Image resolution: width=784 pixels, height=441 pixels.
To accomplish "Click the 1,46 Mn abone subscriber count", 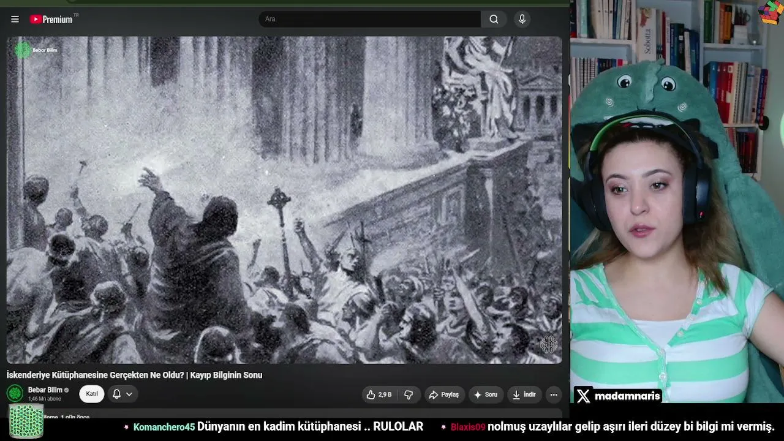I will 45,399.
